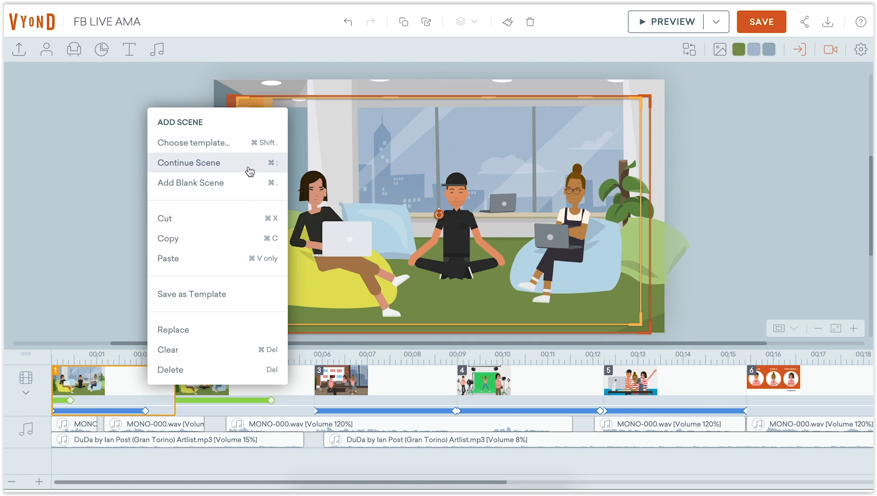877x496 pixels.
Task: Select the Text tool icon
Action: pos(129,49)
